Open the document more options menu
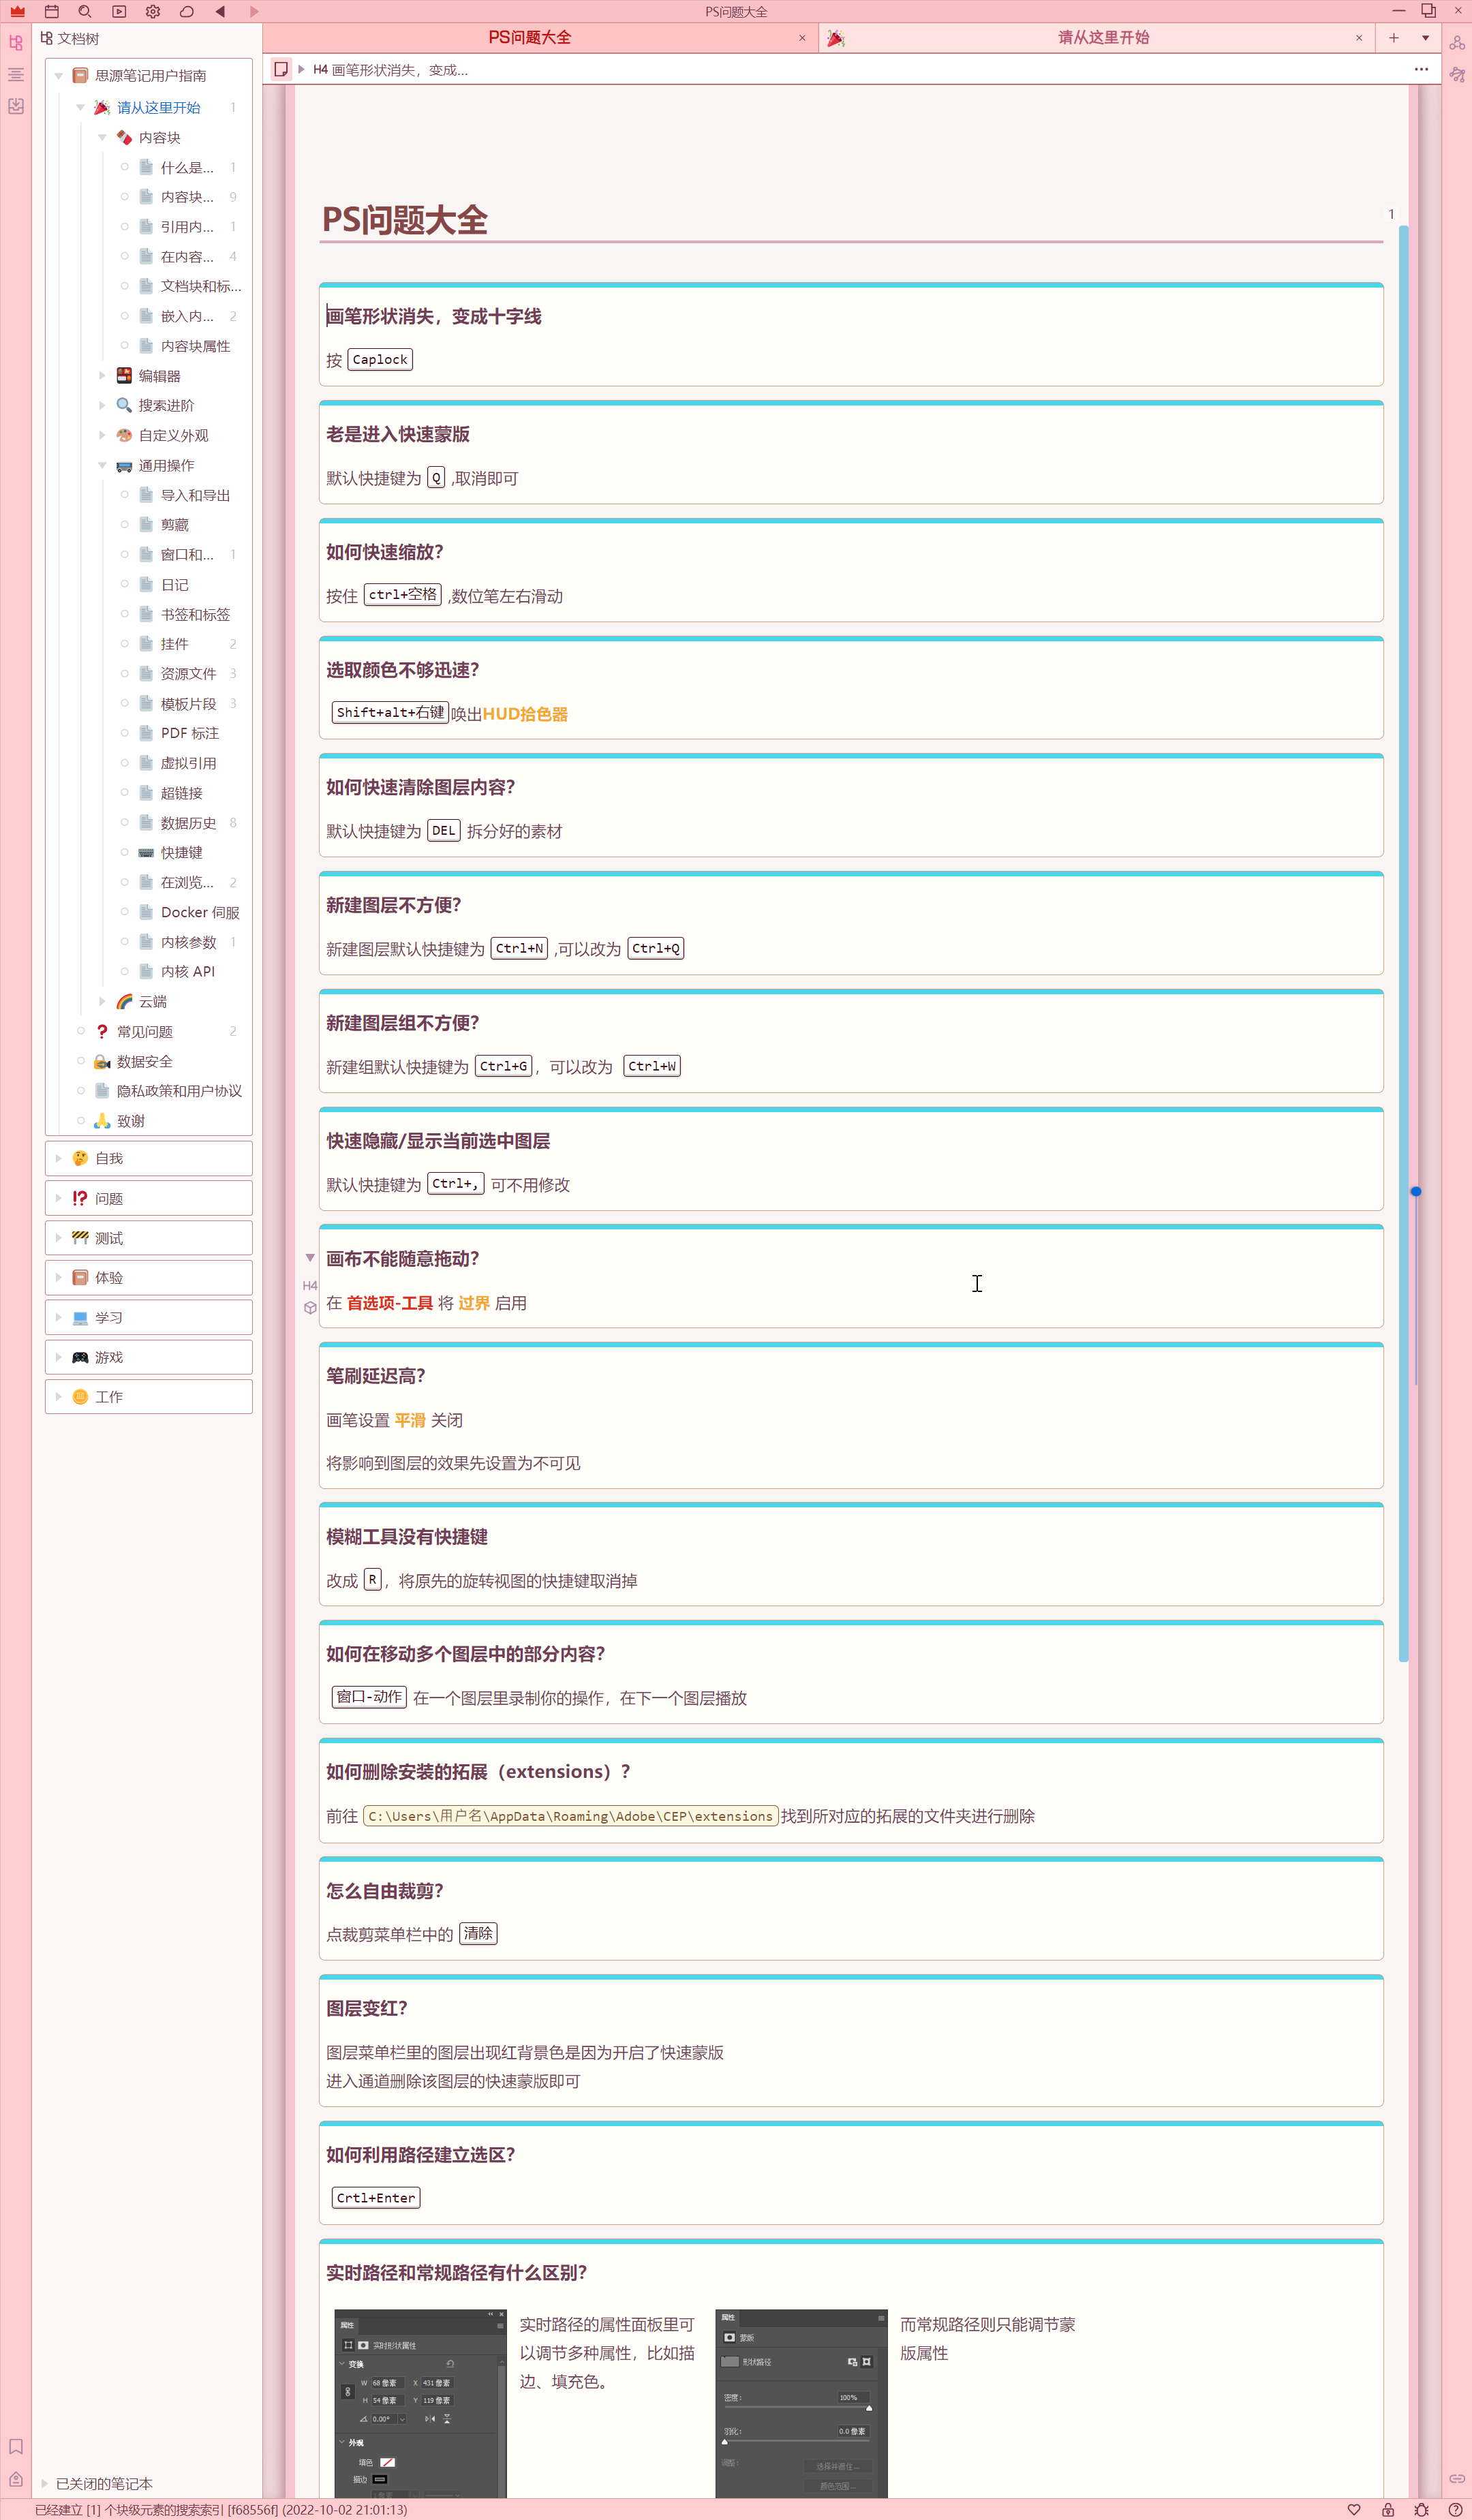This screenshot has height=2520, width=1472. point(1421,70)
